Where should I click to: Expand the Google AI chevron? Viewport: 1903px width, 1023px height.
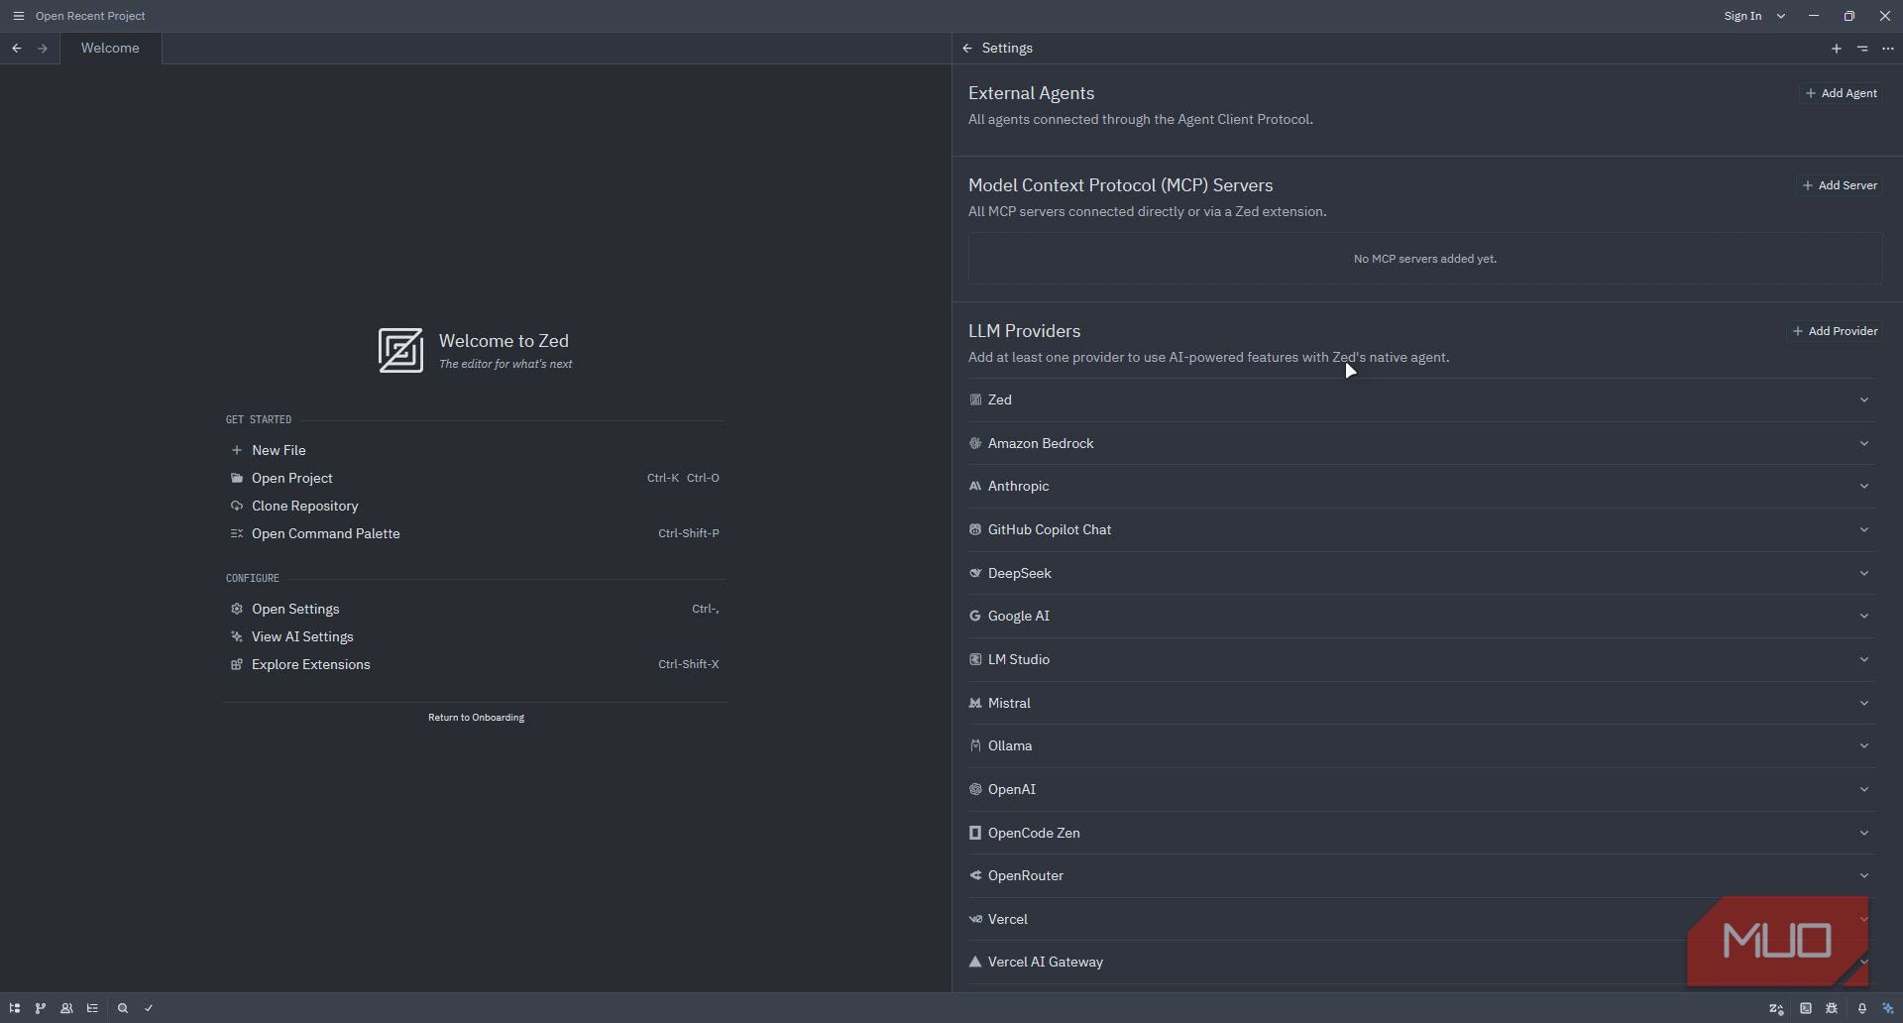coord(1864,617)
